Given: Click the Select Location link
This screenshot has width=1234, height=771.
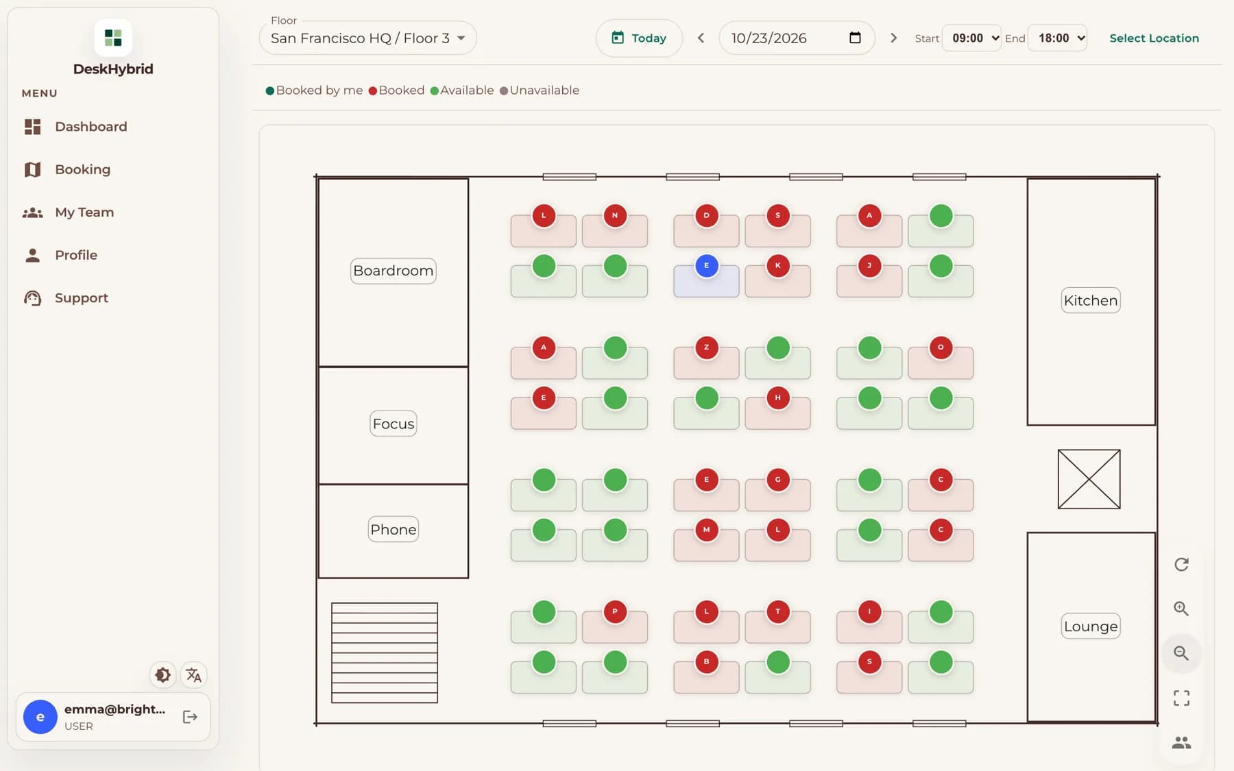Looking at the screenshot, I should coord(1154,38).
